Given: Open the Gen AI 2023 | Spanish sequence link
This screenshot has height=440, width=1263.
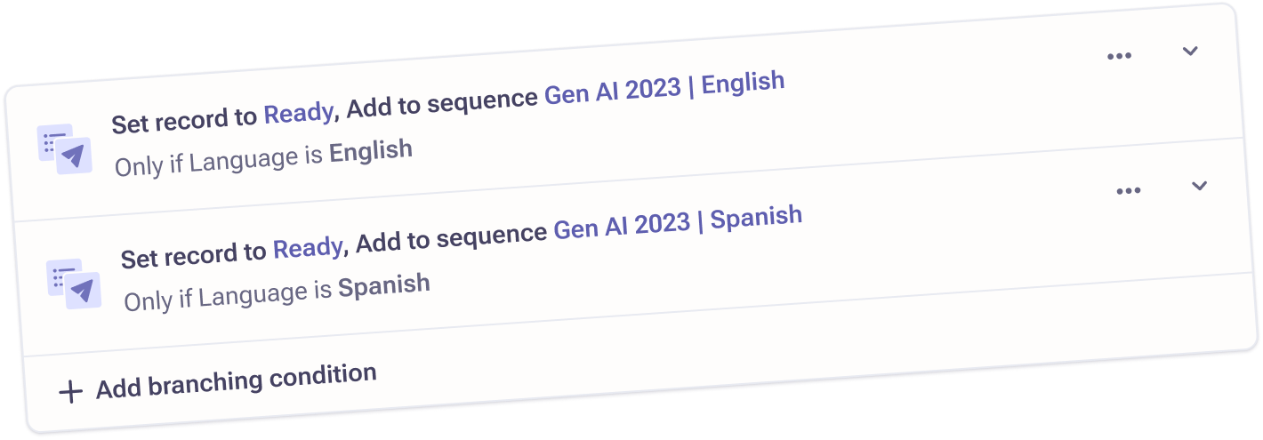Looking at the screenshot, I should click(678, 222).
